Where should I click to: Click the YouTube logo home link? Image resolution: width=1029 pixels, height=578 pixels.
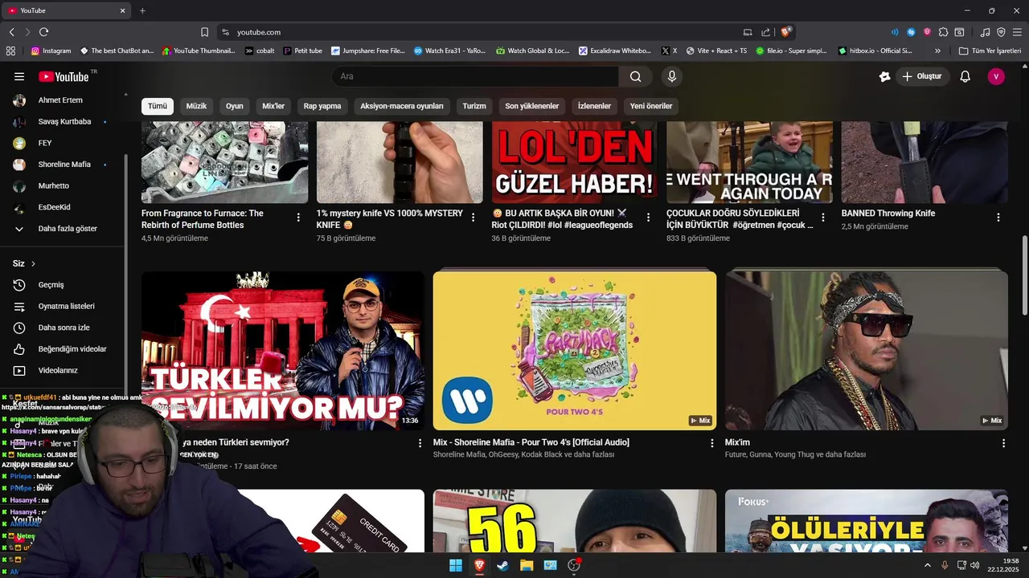64,76
